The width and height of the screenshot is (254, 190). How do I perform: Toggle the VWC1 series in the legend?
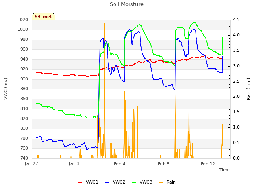pos(88,182)
